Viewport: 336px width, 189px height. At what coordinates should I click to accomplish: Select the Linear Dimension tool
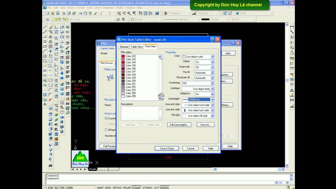coord(292,27)
